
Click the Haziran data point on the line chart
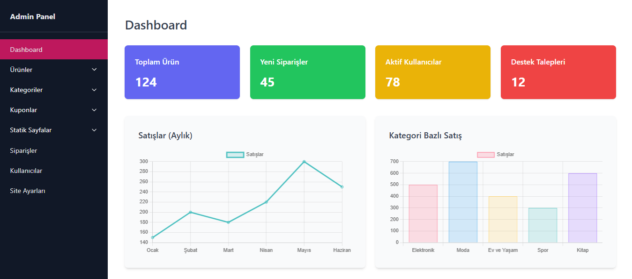pos(342,187)
